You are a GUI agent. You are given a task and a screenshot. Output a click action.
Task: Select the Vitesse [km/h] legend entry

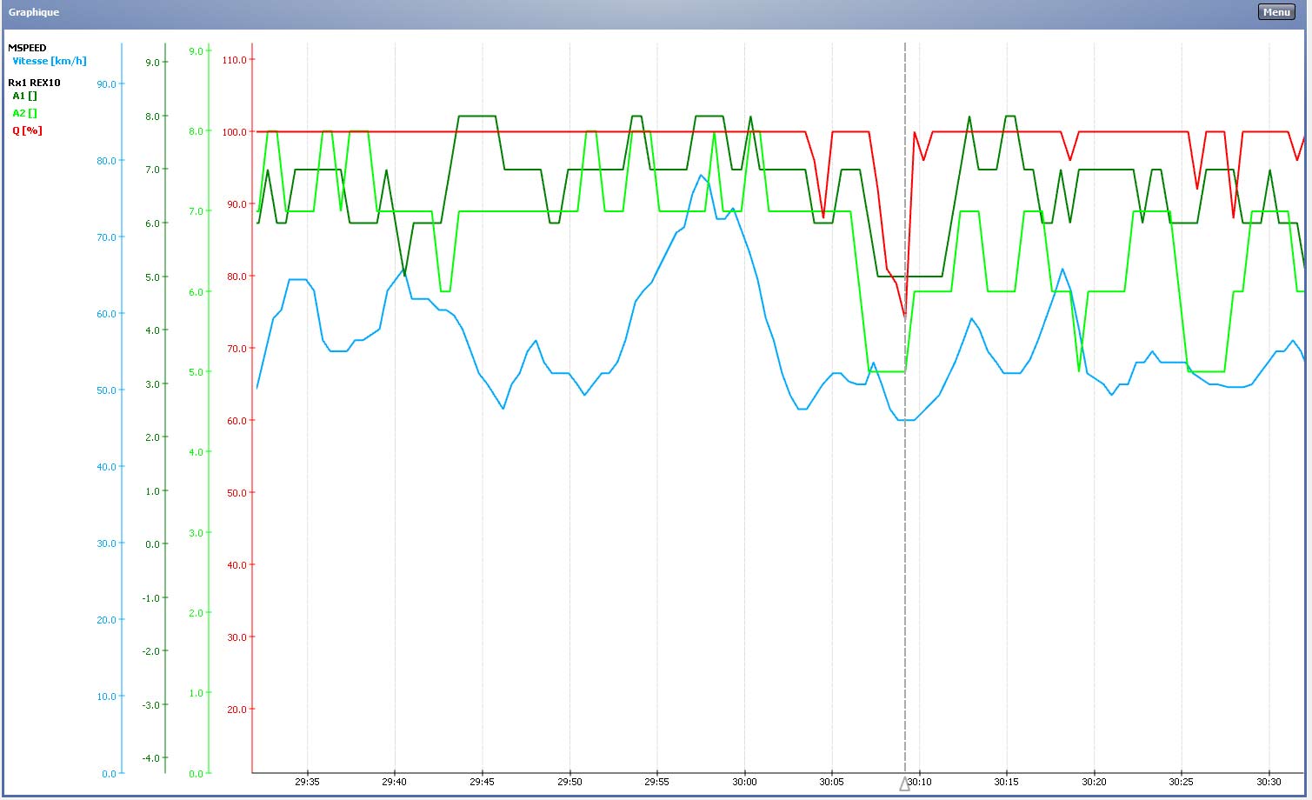point(50,61)
